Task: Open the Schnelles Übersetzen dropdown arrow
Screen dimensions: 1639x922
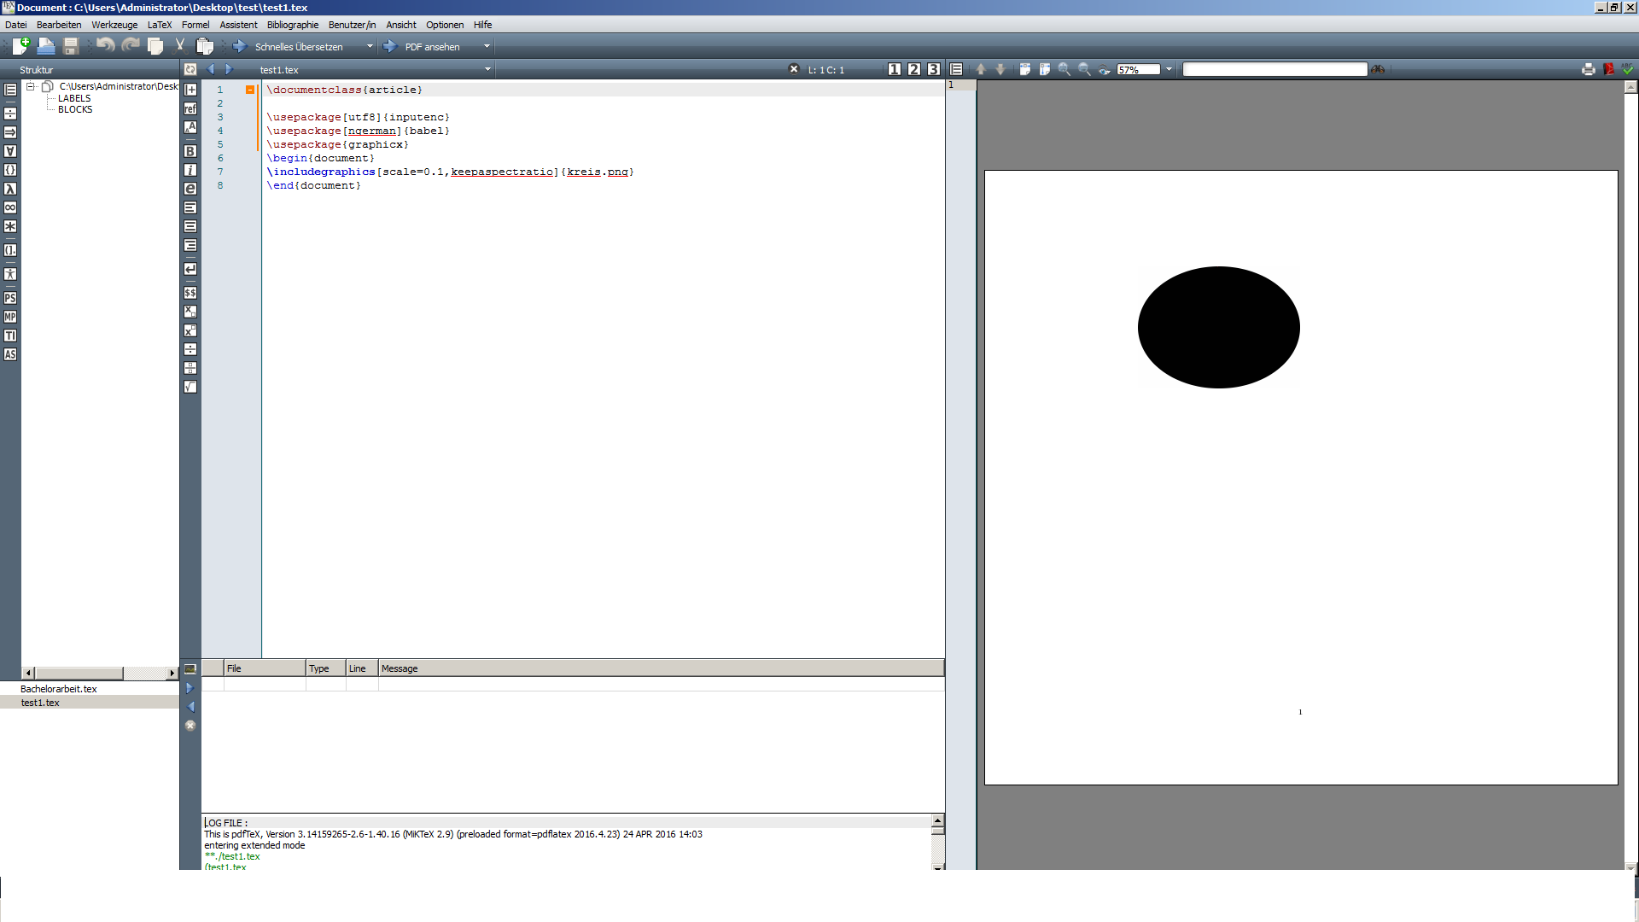Action: click(x=370, y=46)
